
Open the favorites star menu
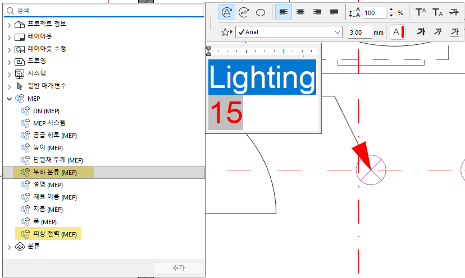(226, 32)
